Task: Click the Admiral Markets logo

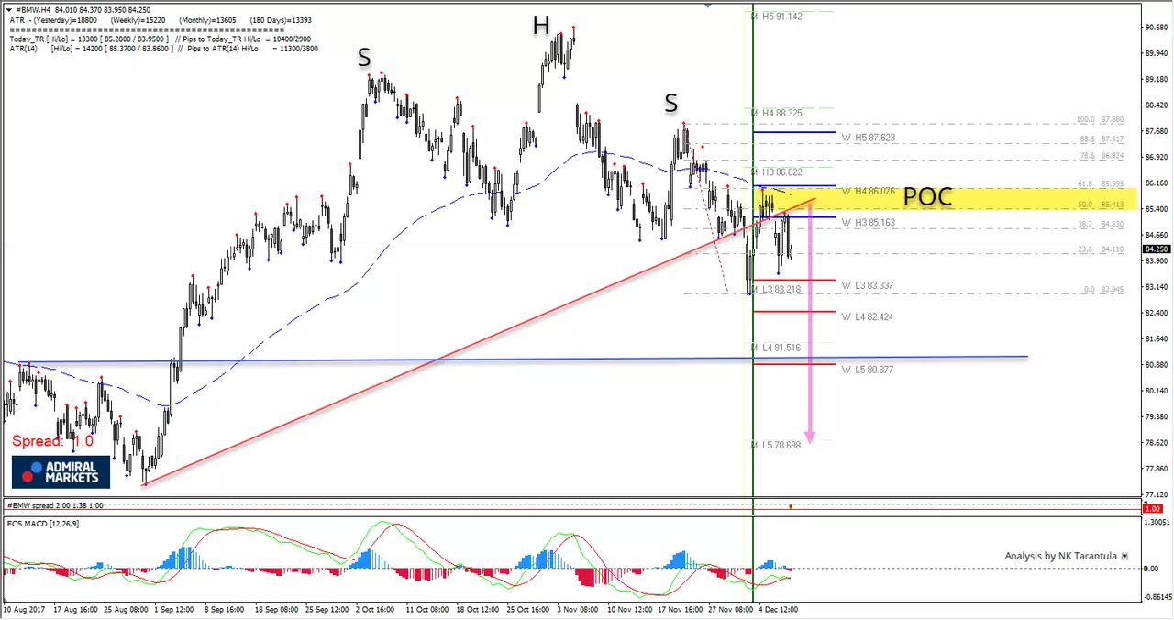Action: [61, 471]
